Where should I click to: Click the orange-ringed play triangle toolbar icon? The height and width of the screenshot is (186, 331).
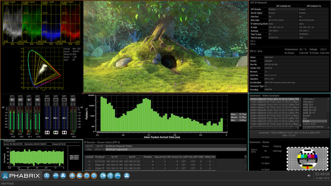(94, 176)
